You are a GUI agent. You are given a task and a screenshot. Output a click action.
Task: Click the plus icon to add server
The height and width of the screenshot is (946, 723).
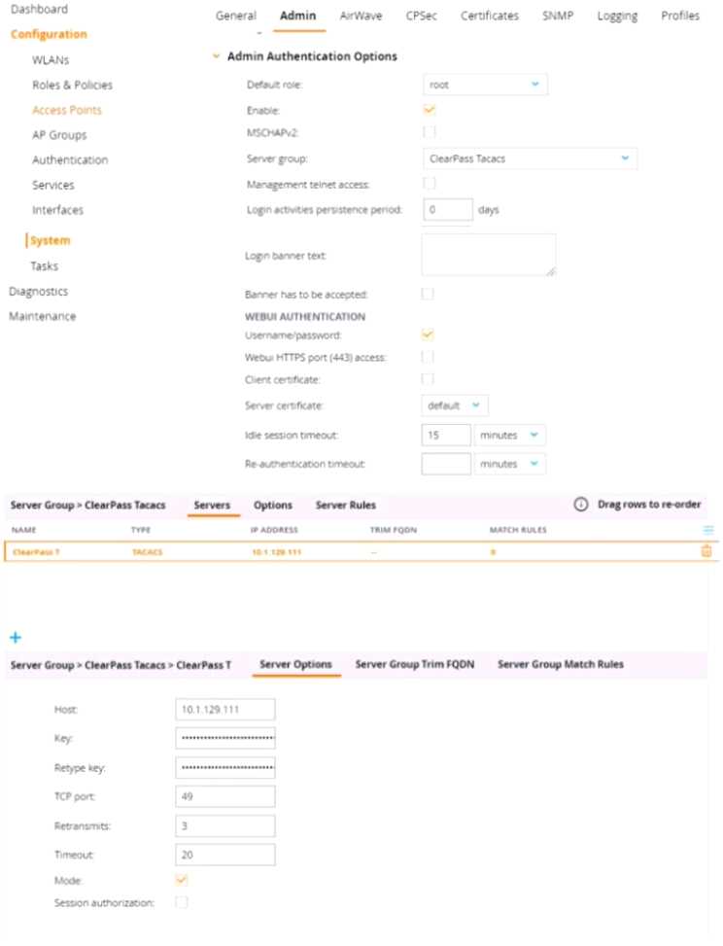(15, 637)
